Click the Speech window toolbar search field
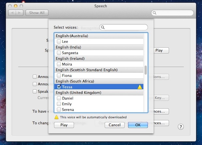This screenshot has height=145, width=202. pos(172,13)
